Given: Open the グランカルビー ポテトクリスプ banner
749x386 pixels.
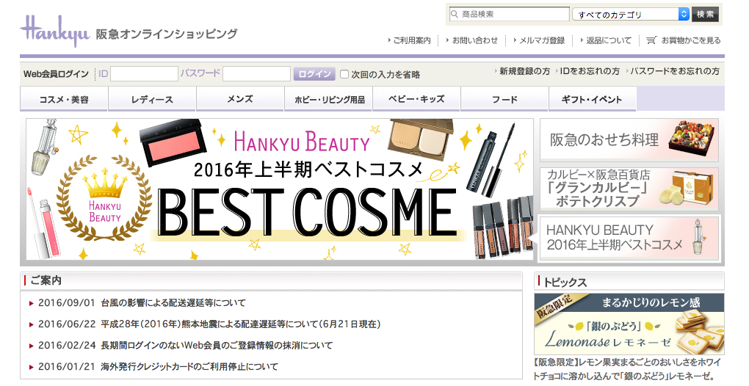Looking at the screenshot, I should (x=629, y=189).
